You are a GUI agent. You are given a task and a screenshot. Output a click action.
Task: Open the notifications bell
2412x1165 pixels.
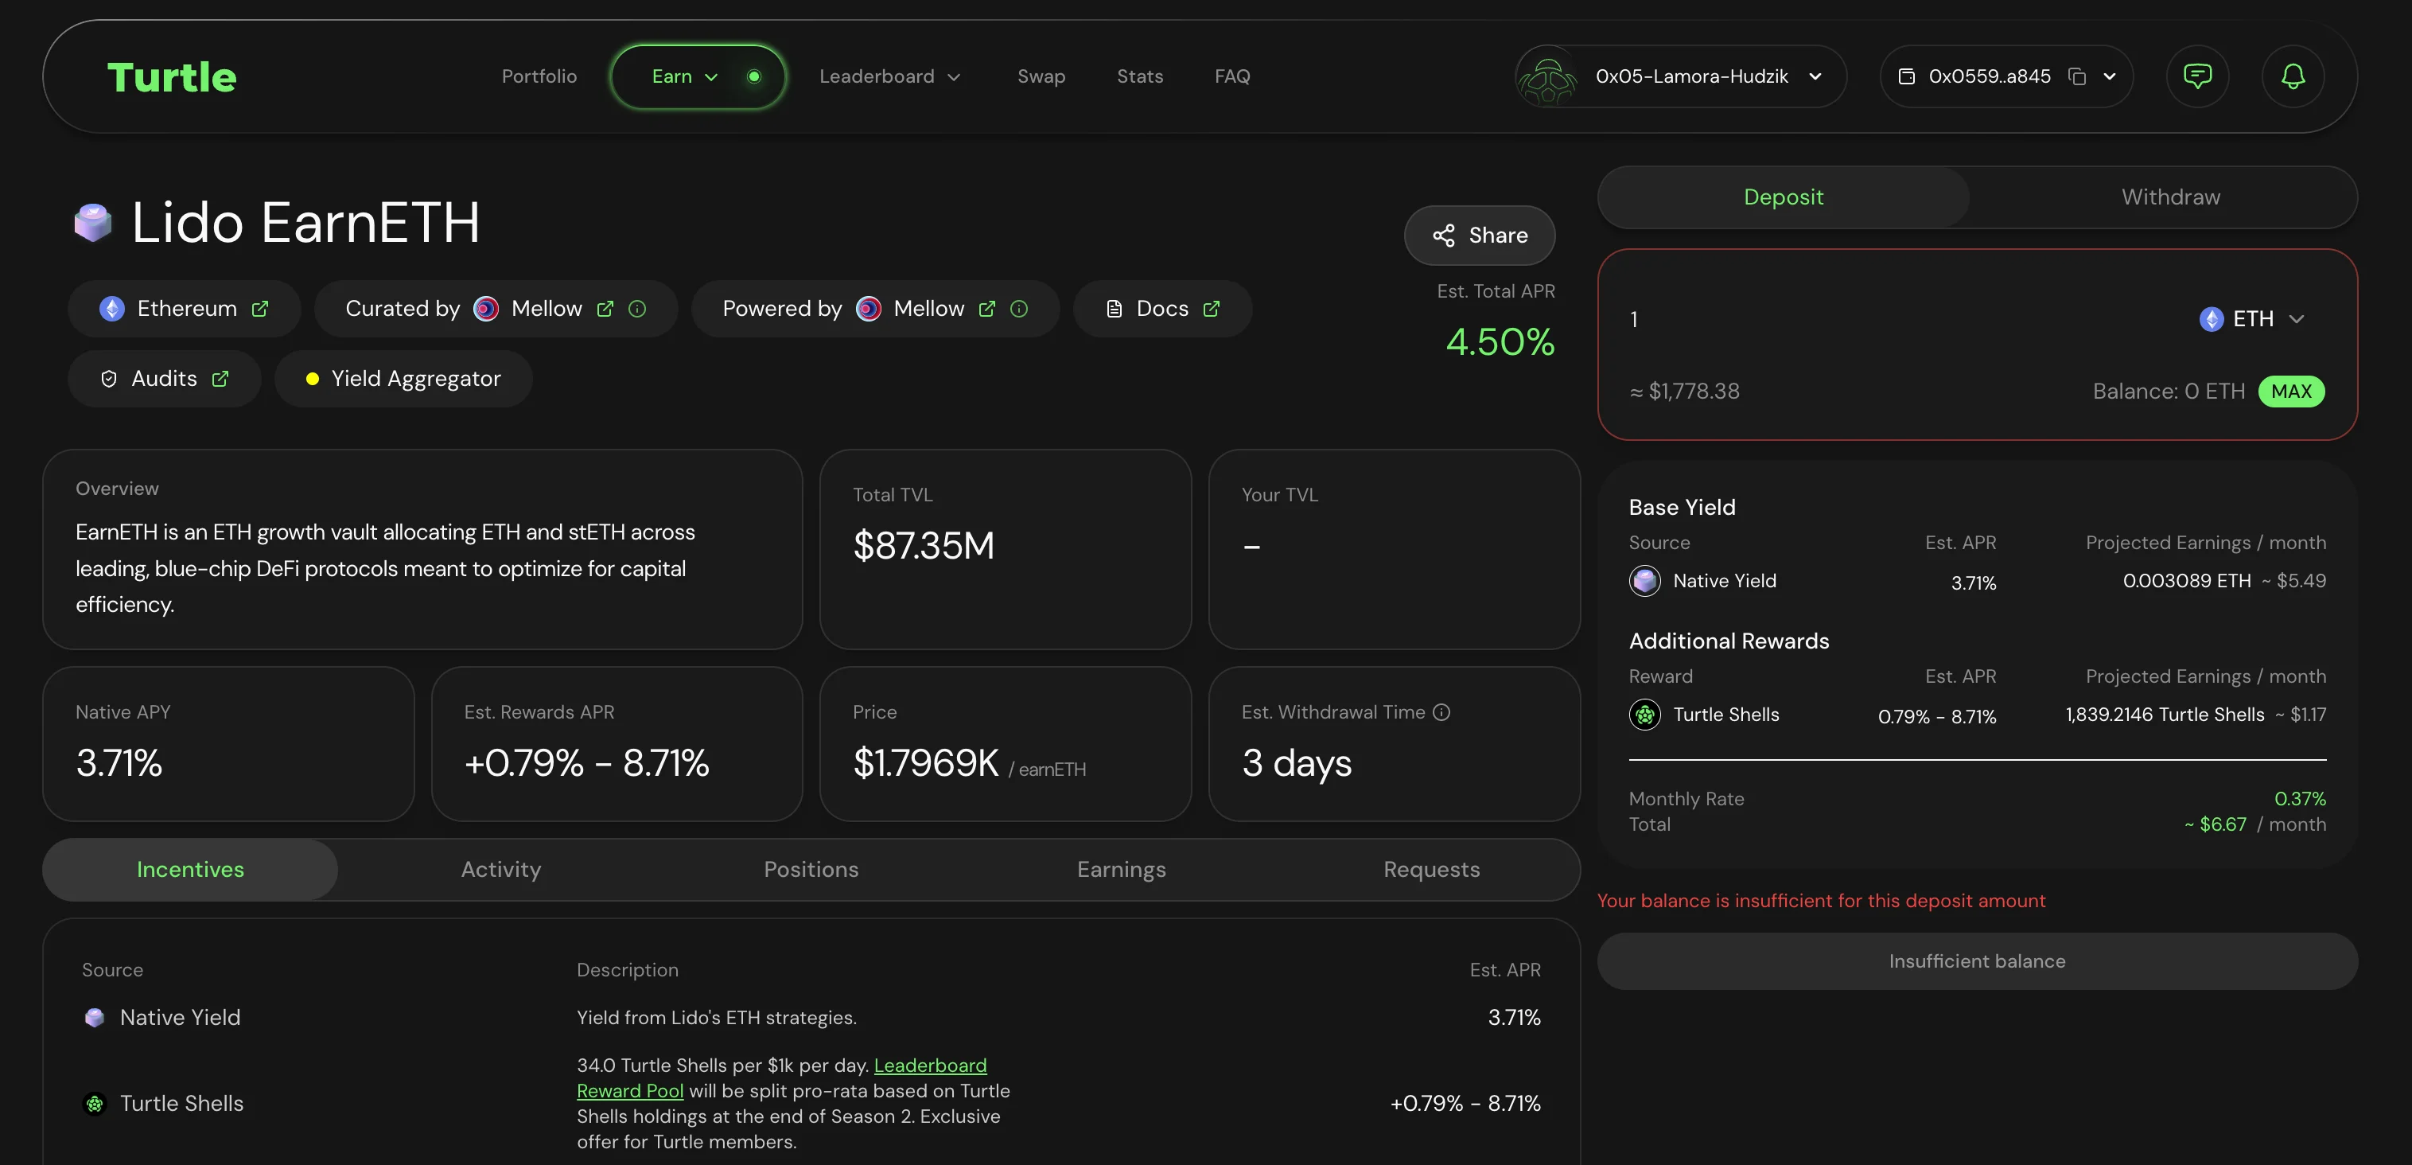tap(2292, 76)
